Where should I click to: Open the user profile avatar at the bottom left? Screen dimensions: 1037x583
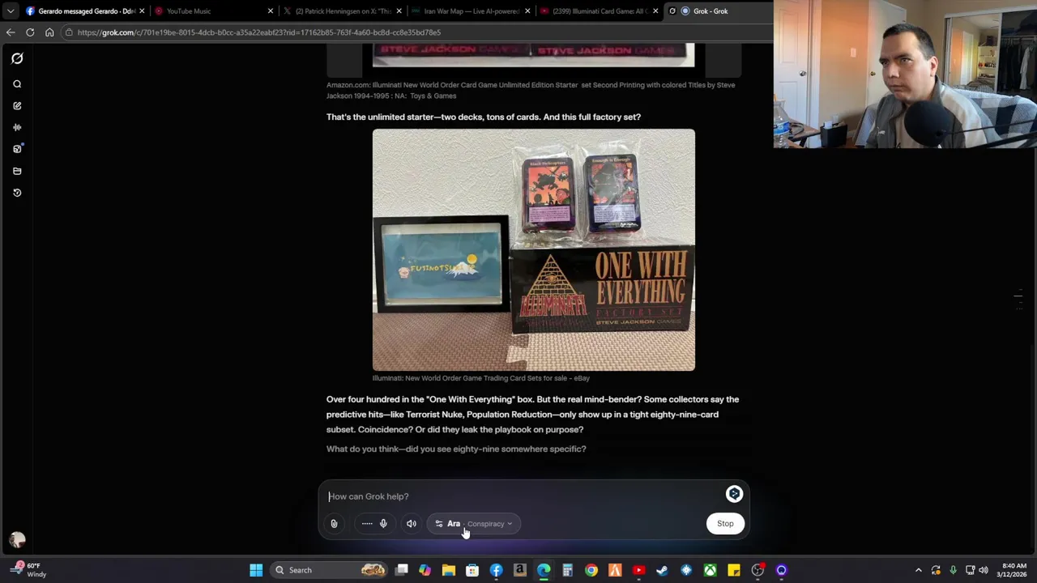click(x=17, y=539)
